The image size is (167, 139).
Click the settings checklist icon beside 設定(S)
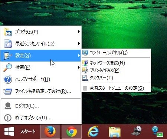pyautogui.click(x=8, y=56)
